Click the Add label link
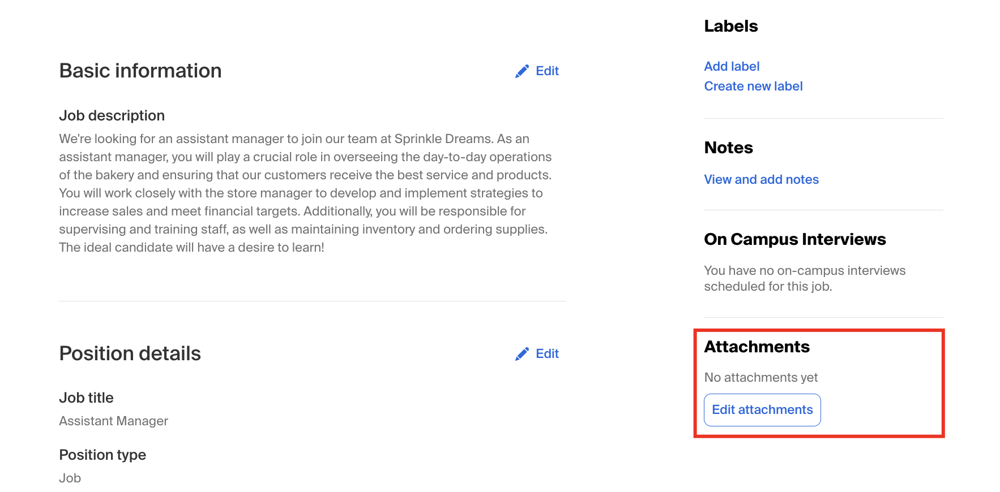This screenshot has width=1000, height=492. coord(732,66)
